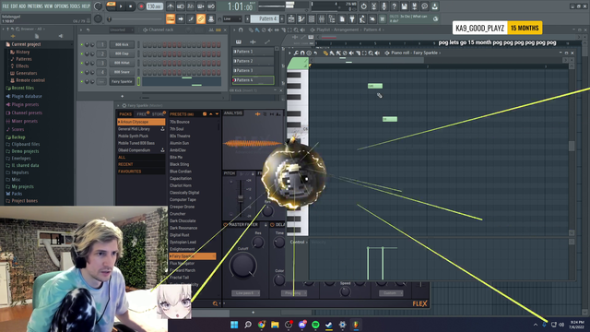Toggle highlighted link icon in toolbar
Screen dimensions: 590x332
point(201,18)
